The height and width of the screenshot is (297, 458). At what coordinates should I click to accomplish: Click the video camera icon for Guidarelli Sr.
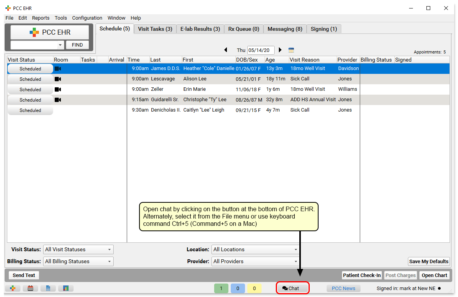[x=58, y=100]
